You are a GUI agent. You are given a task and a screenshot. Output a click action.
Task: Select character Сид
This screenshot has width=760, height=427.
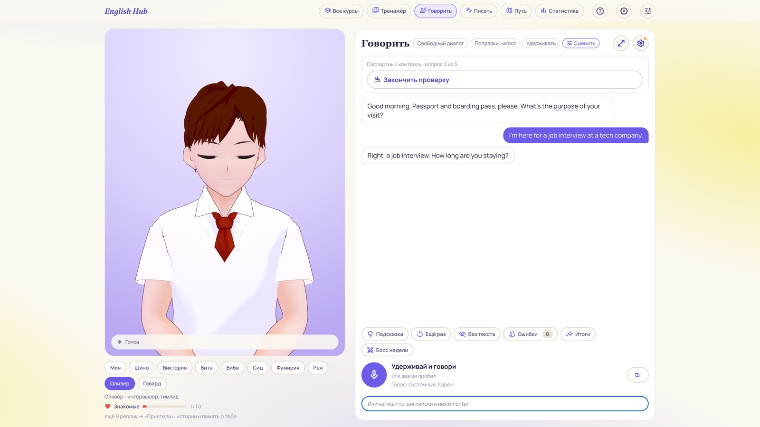point(258,368)
